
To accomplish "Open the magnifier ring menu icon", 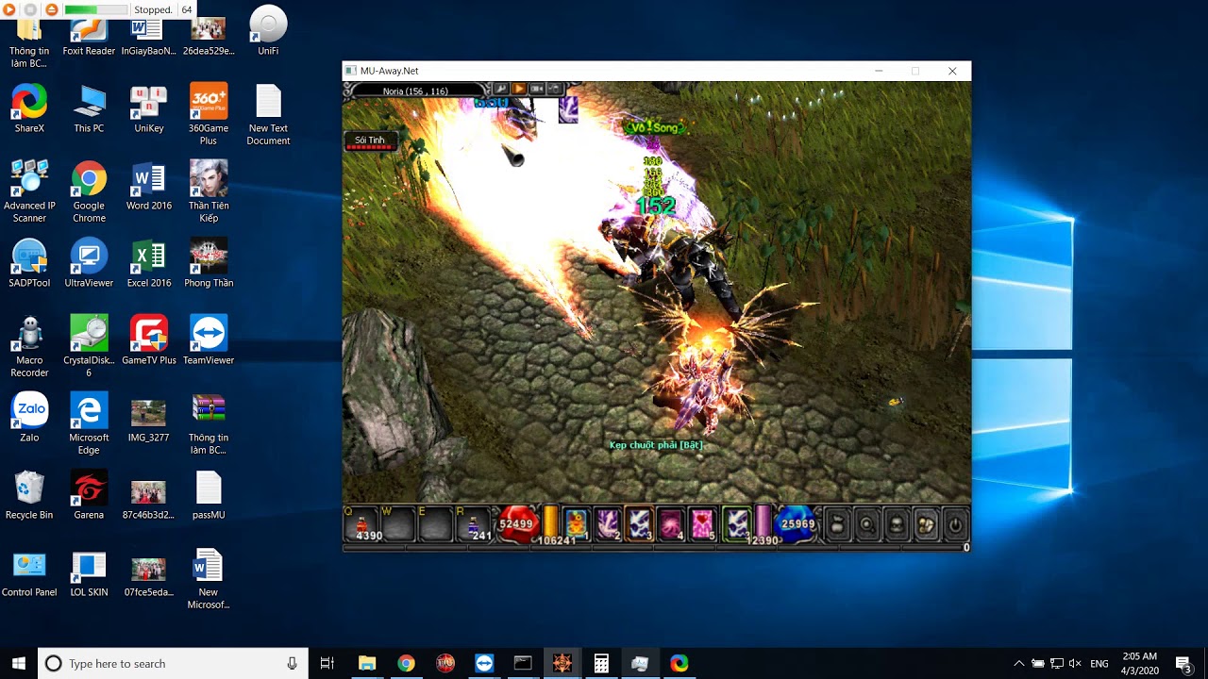I will pyautogui.click(x=866, y=525).
